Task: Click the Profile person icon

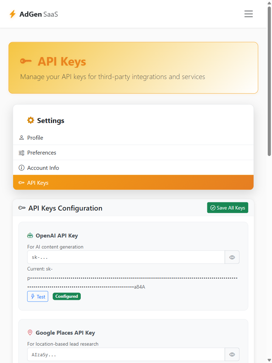Action: point(22,138)
